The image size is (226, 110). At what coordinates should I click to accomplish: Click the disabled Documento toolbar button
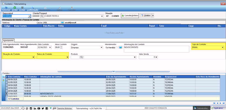45,9
